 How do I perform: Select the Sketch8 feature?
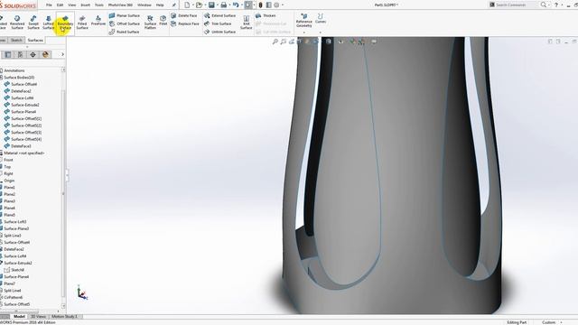pos(14,270)
